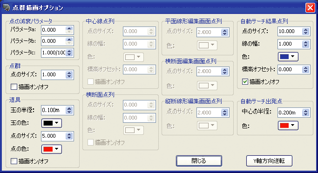Increase 自動サーチ結果点列 線の幅 spinner

point(305,42)
